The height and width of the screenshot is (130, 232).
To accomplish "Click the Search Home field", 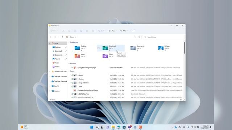I will (164, 37).
